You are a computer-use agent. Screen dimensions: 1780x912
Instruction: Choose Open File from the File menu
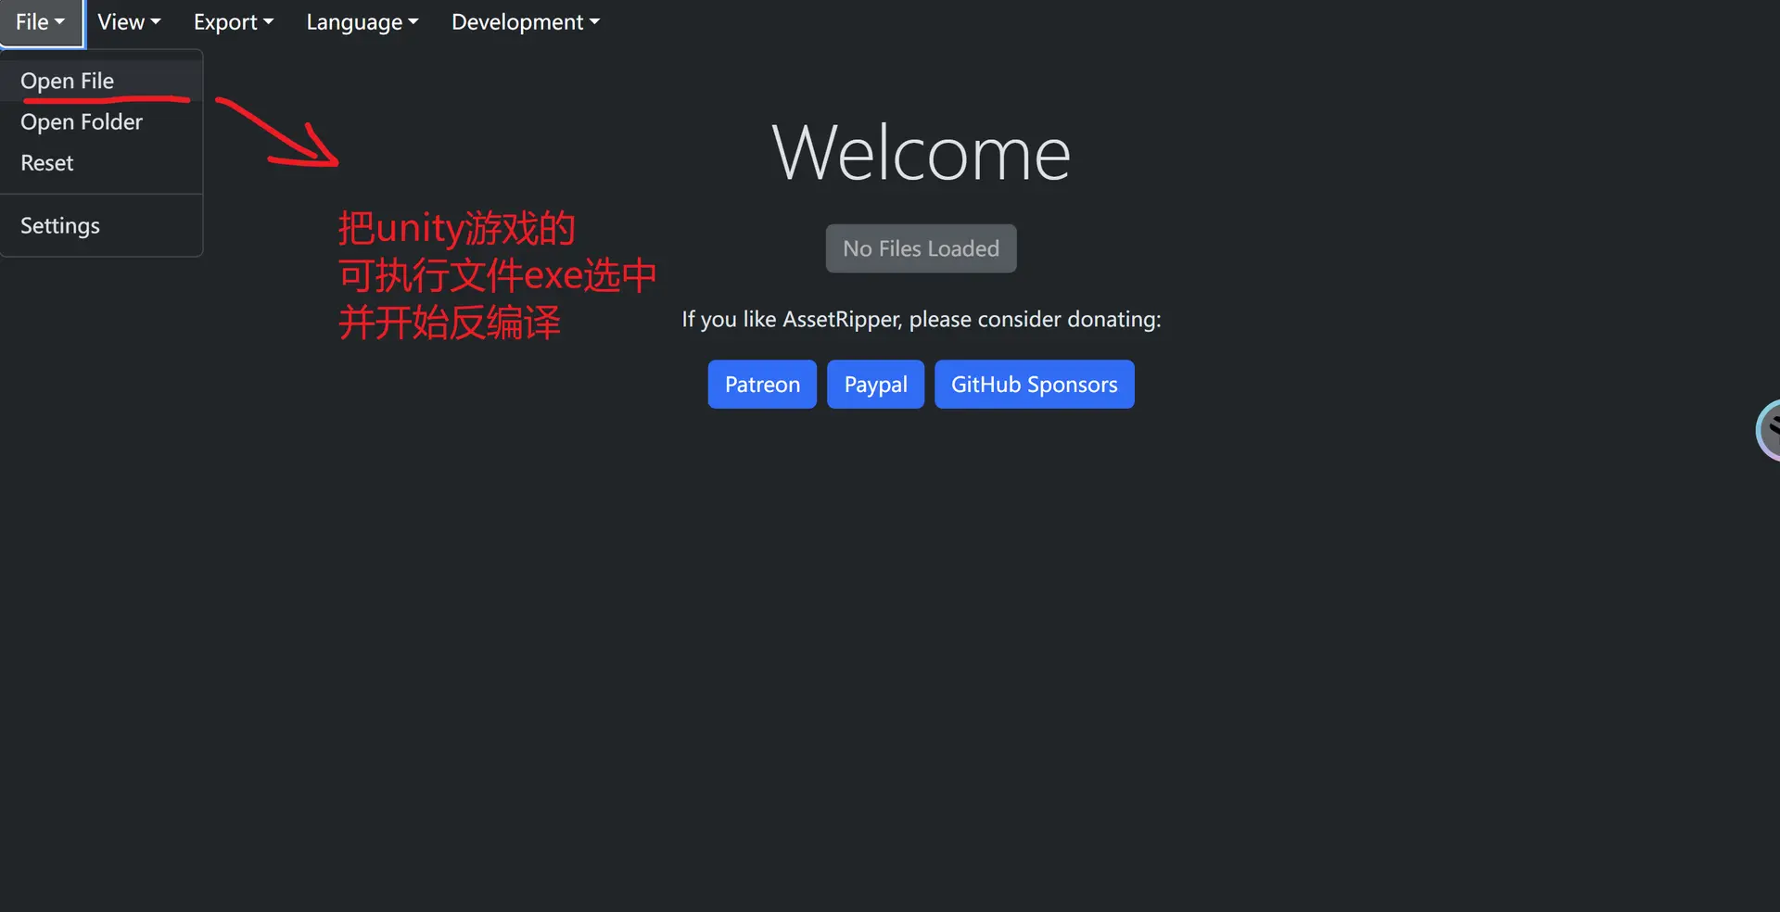[101, 81]
